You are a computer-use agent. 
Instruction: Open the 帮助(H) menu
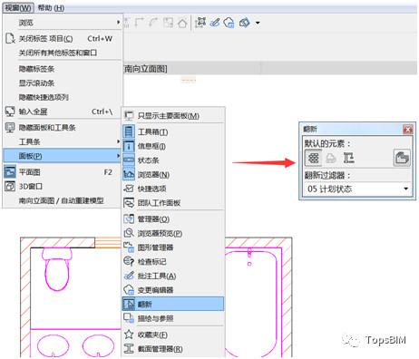51,8
